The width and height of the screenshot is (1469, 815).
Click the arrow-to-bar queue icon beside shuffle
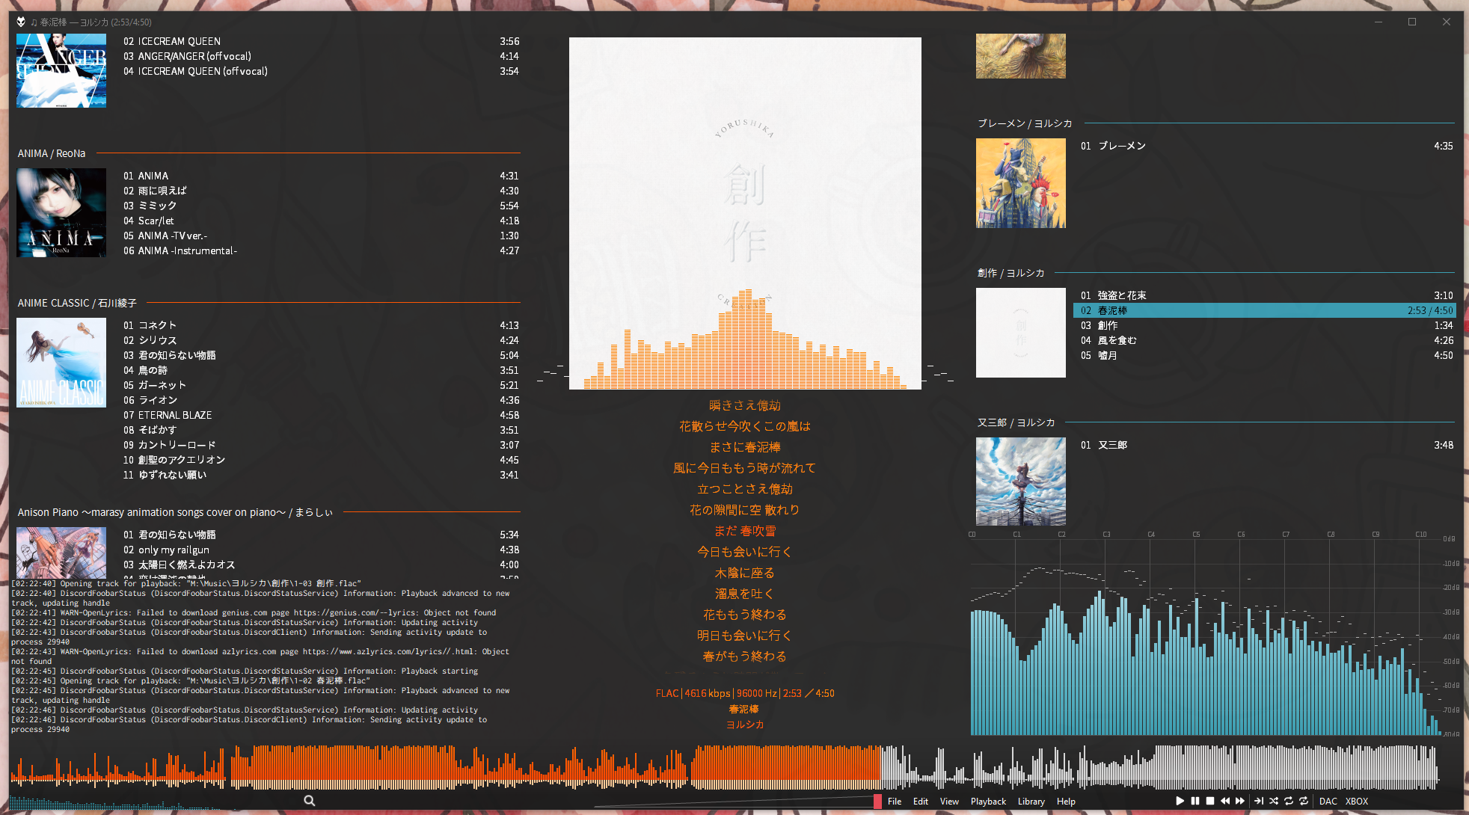tap(1259, 801)
